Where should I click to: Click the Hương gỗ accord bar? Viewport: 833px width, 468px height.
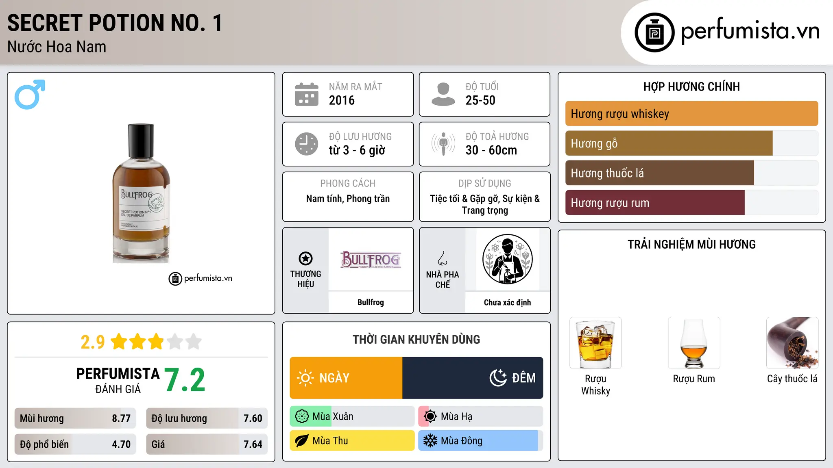[x=691, y=143]
